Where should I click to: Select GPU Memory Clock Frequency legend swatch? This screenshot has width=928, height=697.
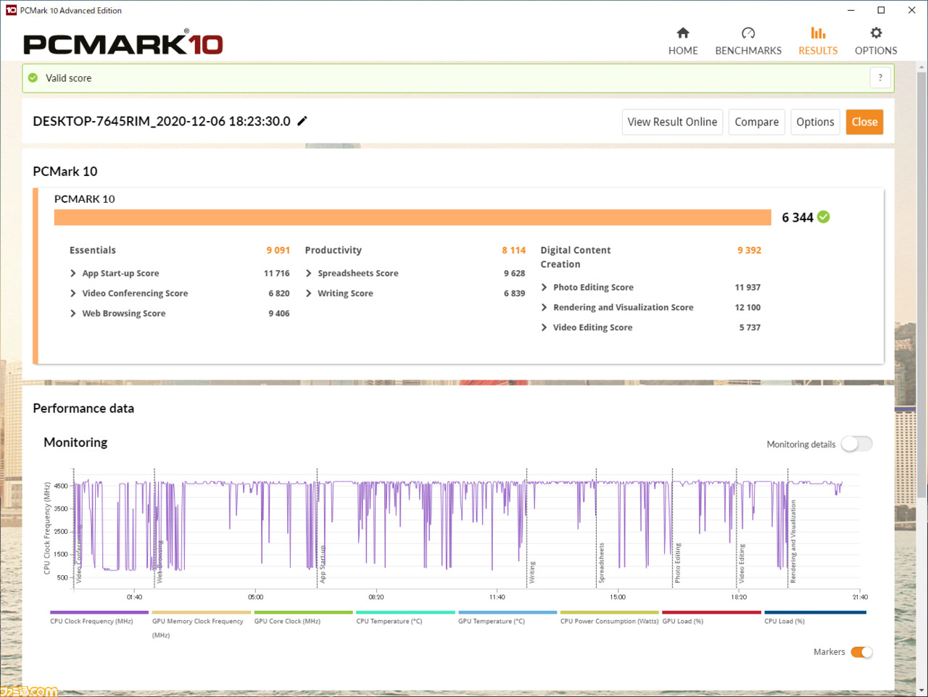202,612
